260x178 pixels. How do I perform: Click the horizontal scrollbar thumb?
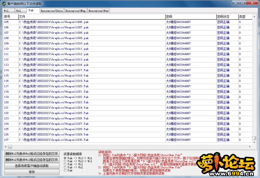[x=10, y=147]
